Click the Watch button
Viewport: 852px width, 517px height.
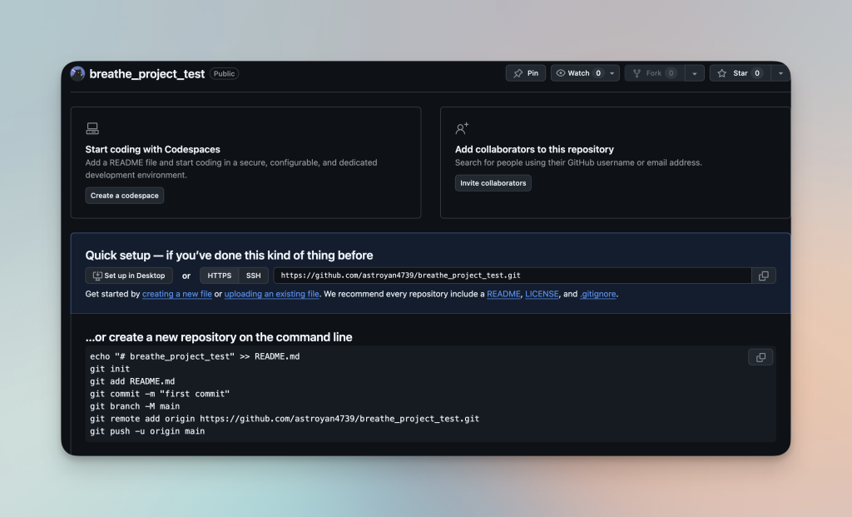pyautogui.click(x=578, y=73)
